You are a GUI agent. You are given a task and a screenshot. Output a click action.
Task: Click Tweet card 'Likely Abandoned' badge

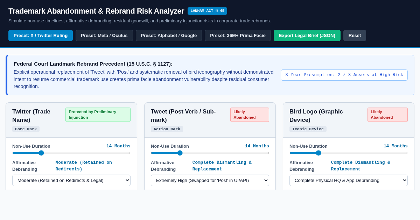pyautogui.click(x=250, y=115)
